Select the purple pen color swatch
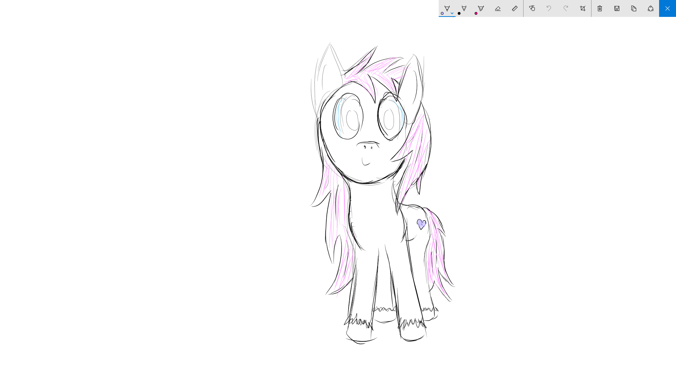 click(x=442, y=13)
